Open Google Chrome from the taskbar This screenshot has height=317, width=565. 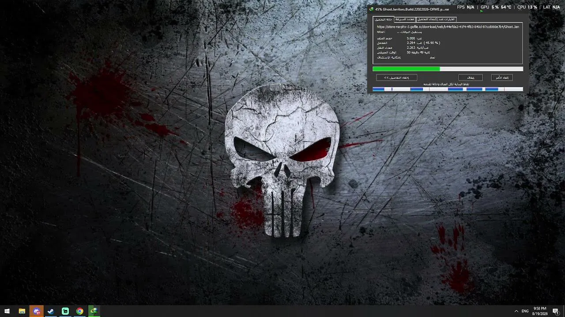(79, 311)
